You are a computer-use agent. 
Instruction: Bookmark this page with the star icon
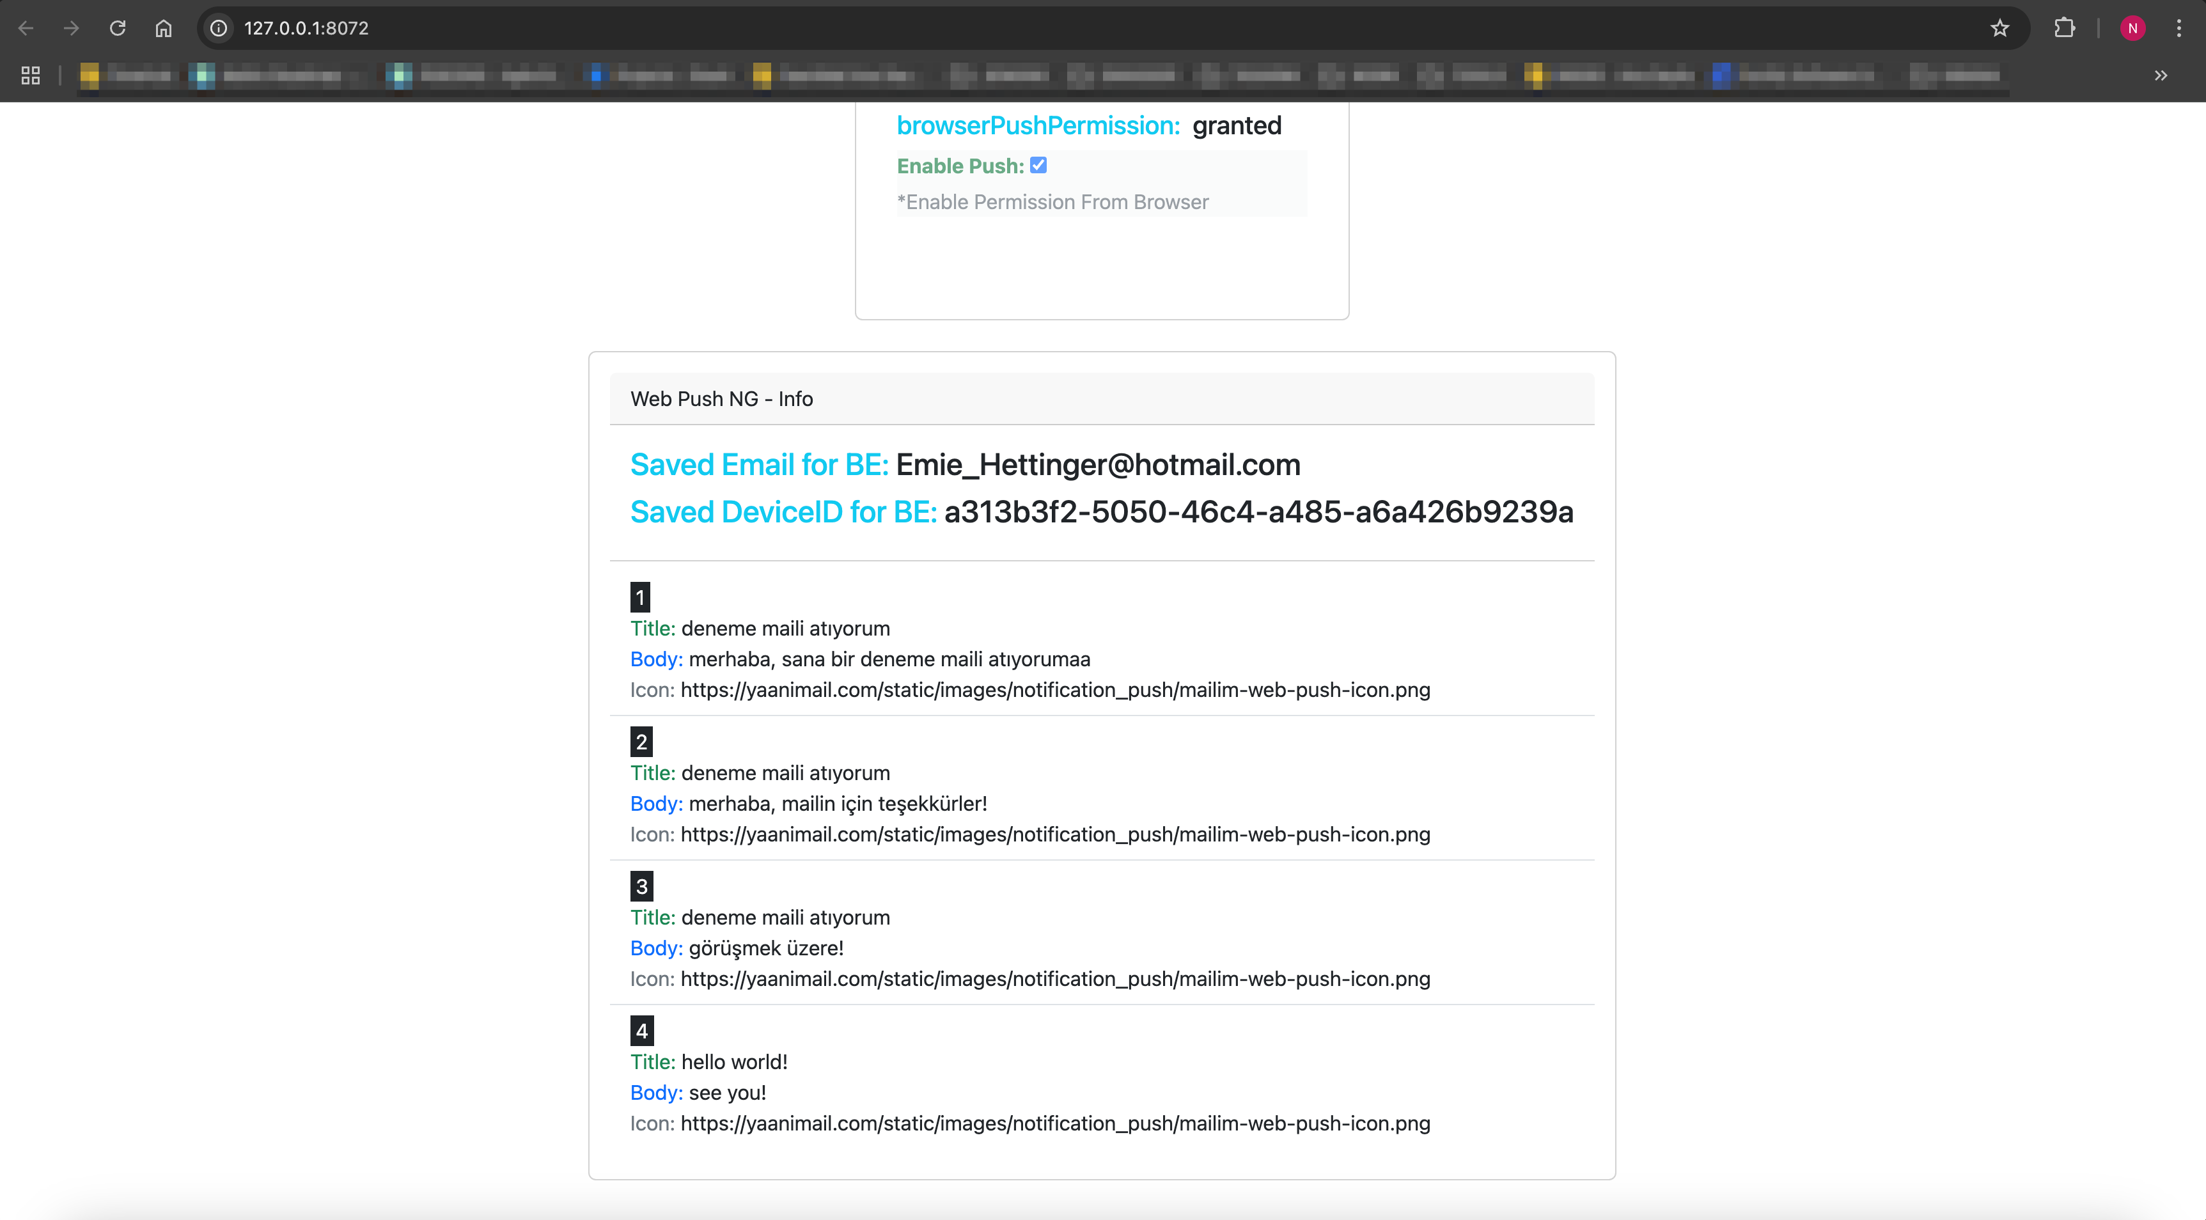pos(1999,28)
